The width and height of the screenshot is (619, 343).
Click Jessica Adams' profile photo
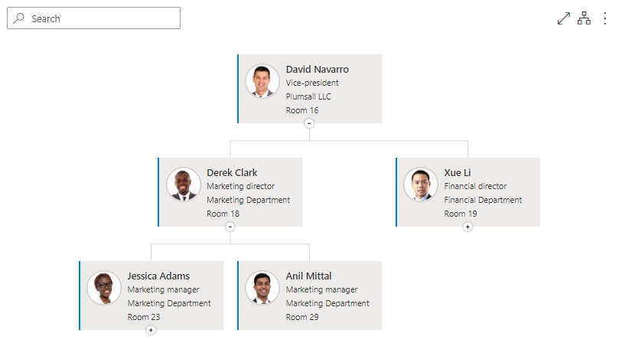click(x=104, y=288)
